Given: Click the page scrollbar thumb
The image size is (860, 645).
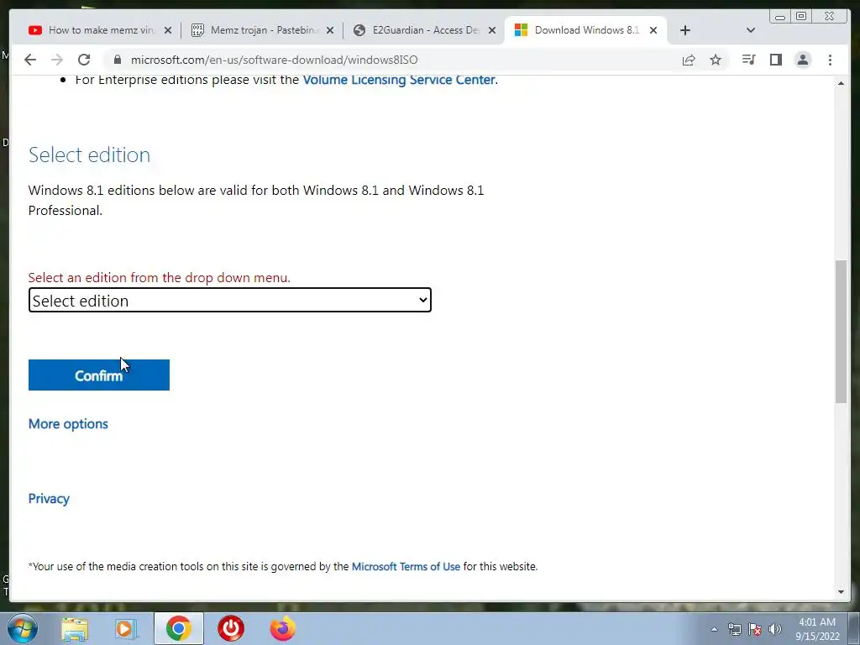Looking at the screenshot, I should pyautogui.click(x=841, y=332).
